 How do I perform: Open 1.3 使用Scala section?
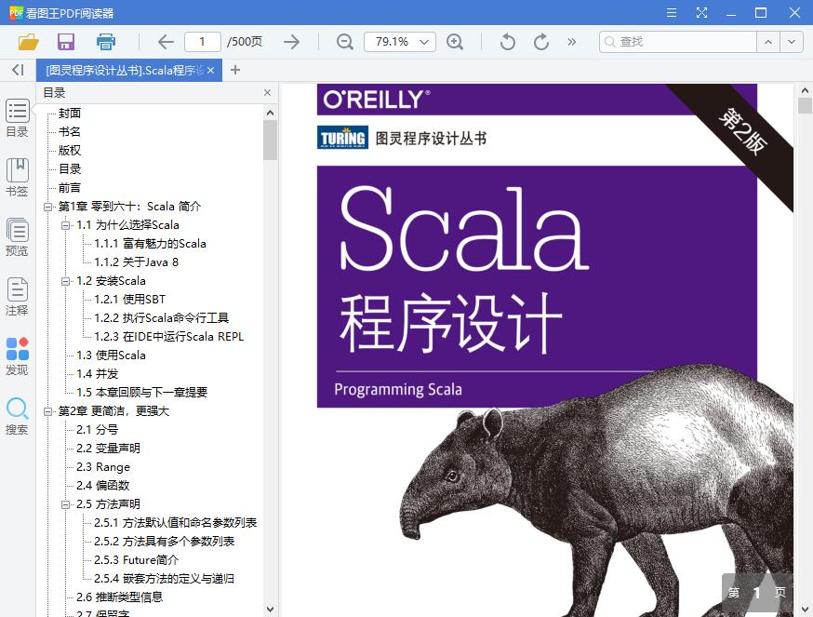pyautogui.click(x=111, y=355)
